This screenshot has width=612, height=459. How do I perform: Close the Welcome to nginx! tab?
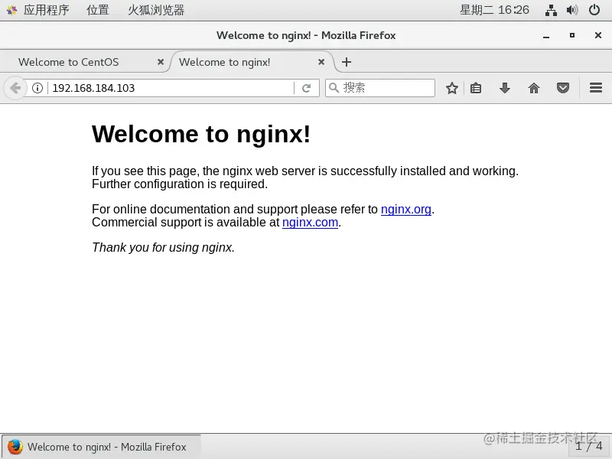pos(321,62)
